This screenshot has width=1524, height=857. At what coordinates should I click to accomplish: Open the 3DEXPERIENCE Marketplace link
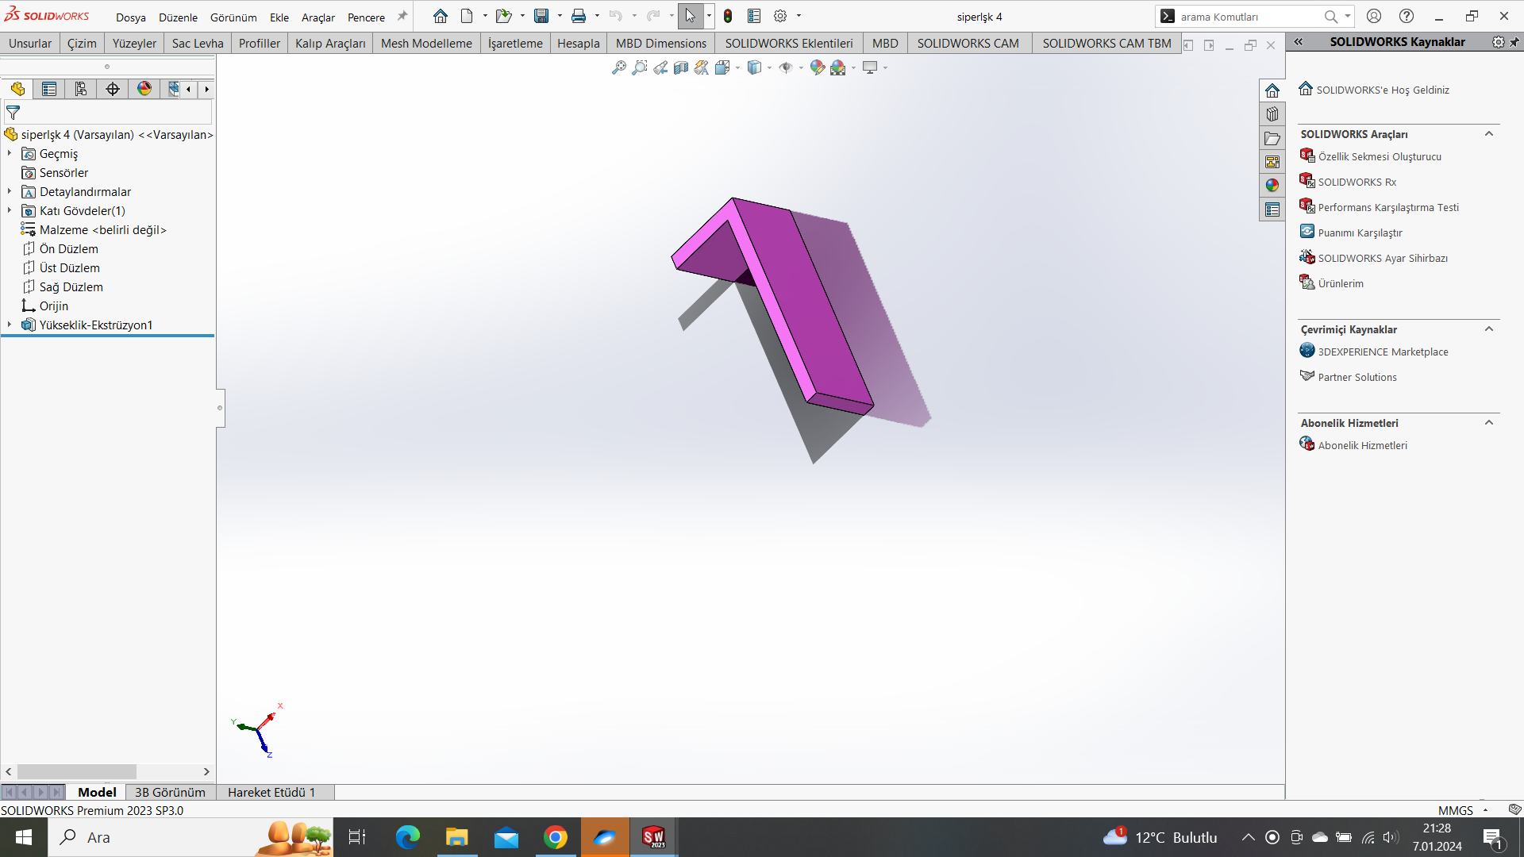(1383, 352)
